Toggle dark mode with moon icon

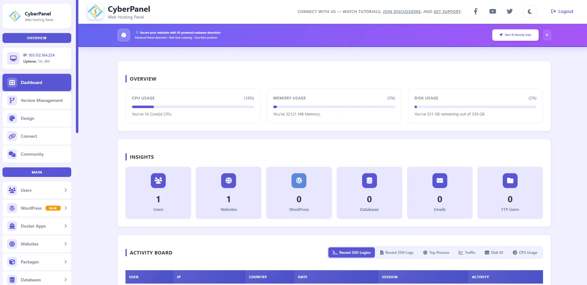pos(530,11)
